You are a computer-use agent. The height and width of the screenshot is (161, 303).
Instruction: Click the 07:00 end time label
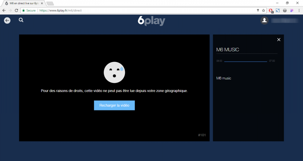pos(272,61)
